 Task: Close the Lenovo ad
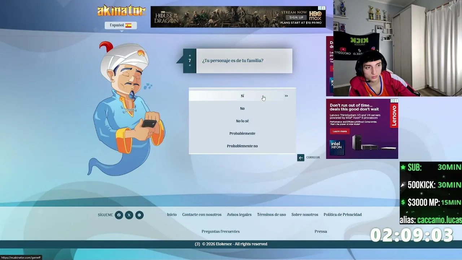(x=396, y=101)
